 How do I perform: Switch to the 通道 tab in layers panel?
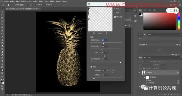click(145, 58)
